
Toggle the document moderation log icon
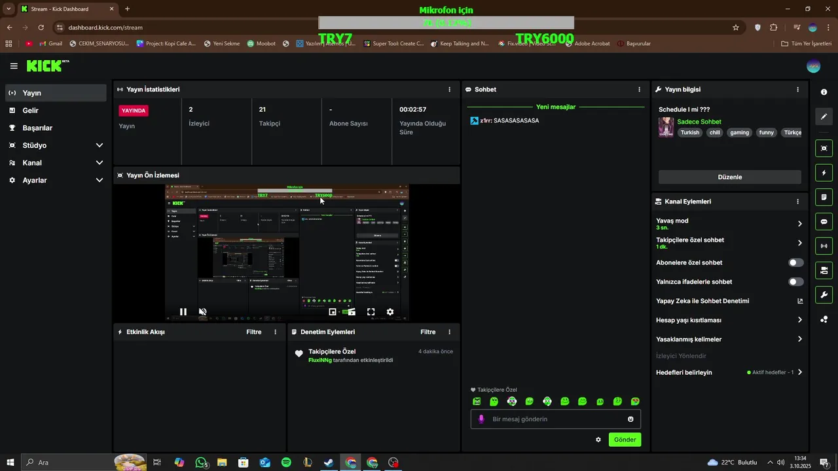(x=824, y=197)
